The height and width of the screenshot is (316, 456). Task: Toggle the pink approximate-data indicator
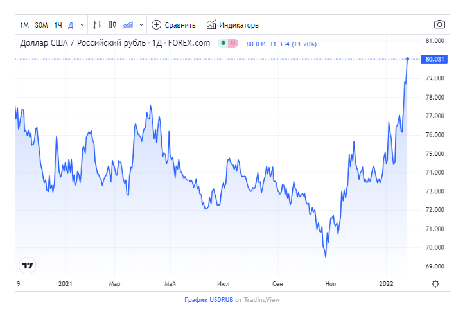point(232,43)
